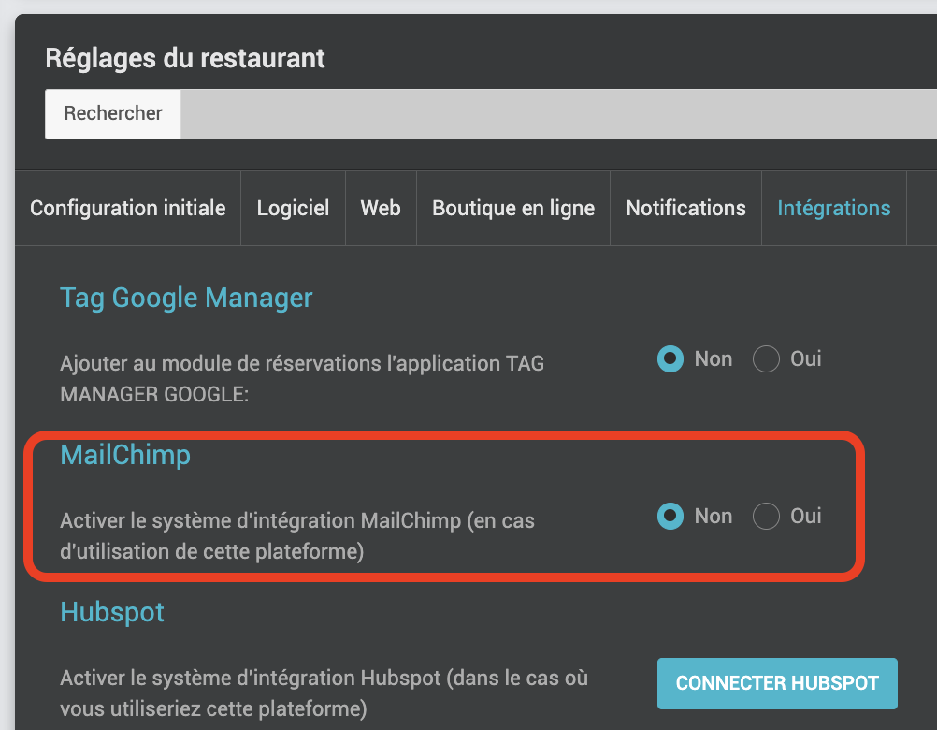937x730 pixels.
Task: Click the Tag Google Manager heading
Action: tap(186, 298)
